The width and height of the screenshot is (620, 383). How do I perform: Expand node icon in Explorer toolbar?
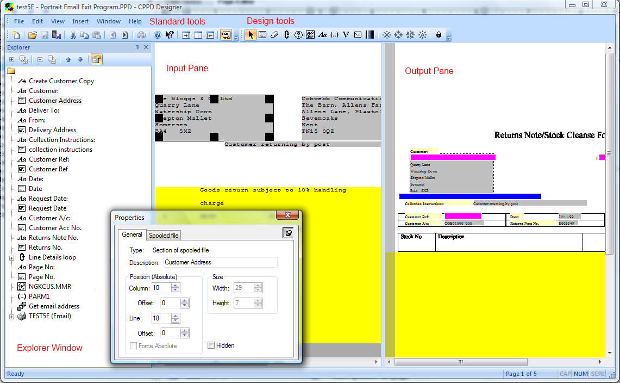pyautogui.click(x=12, y=59)
